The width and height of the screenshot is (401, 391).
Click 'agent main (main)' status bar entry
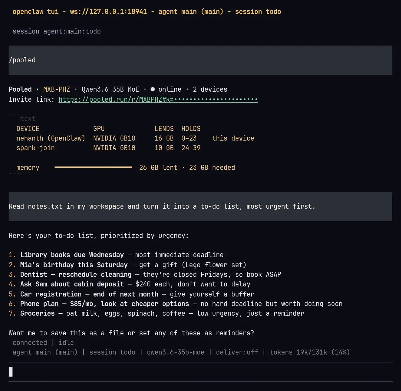click(45, 352)
